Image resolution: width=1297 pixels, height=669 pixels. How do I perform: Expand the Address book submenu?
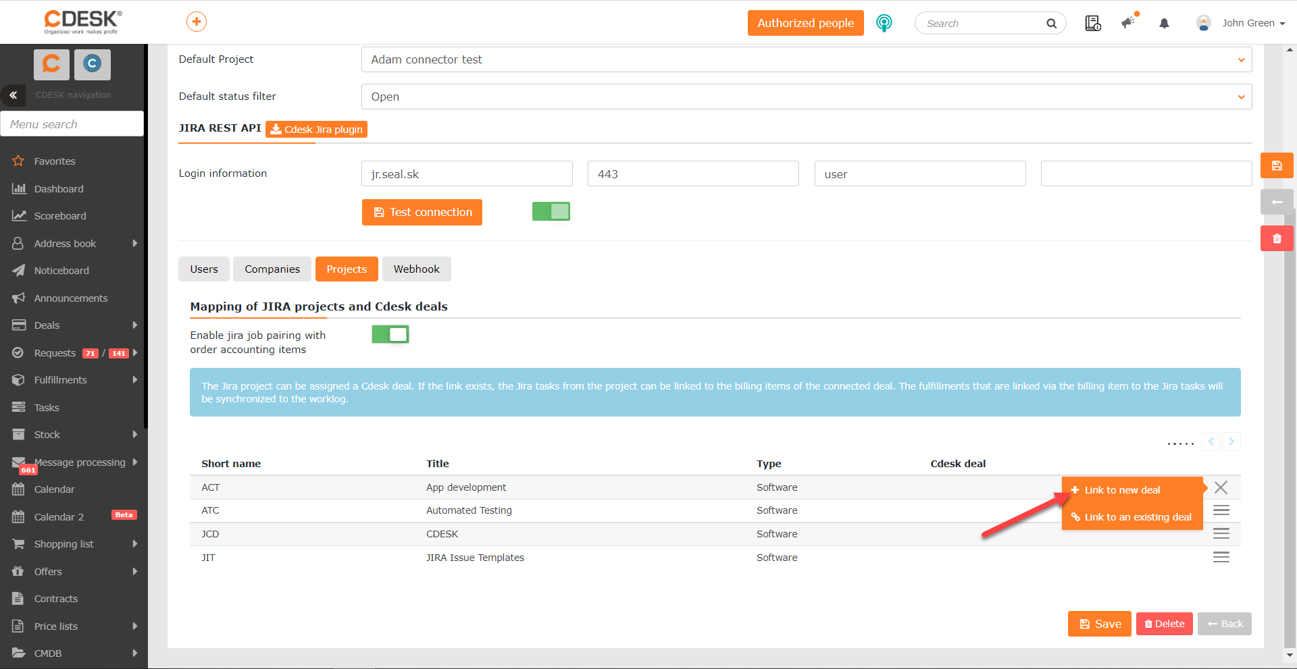[x=135, y=244]
